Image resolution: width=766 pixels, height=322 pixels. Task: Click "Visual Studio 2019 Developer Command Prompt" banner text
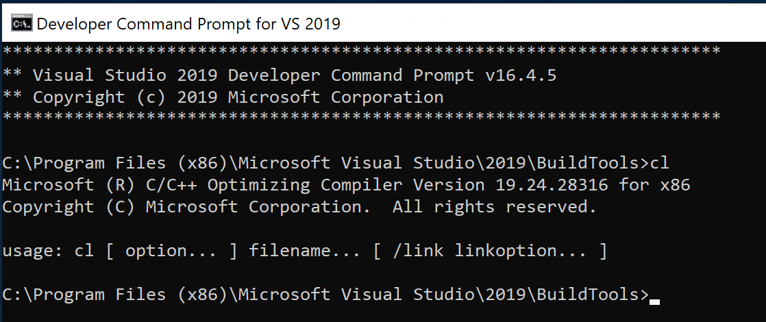tap(254, 75)
